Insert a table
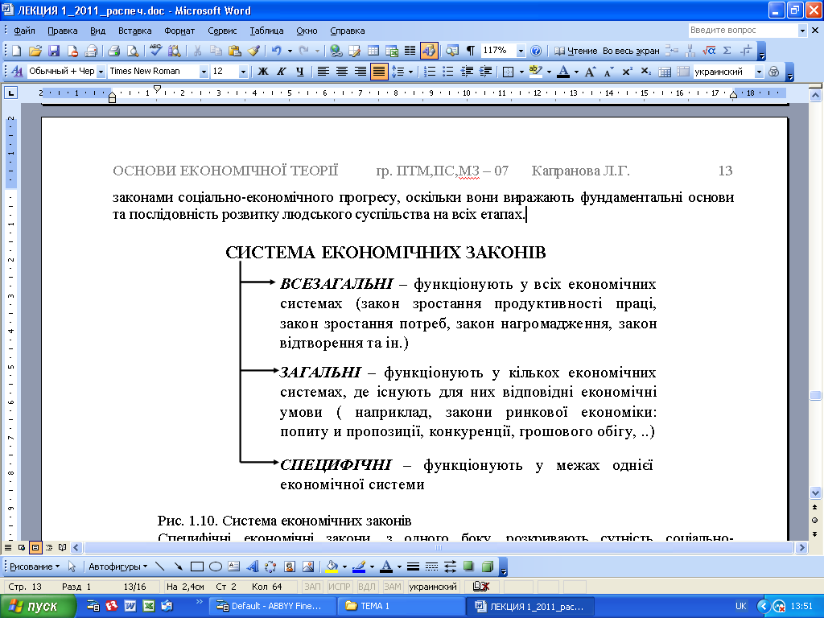 click(x=373, y=51)
